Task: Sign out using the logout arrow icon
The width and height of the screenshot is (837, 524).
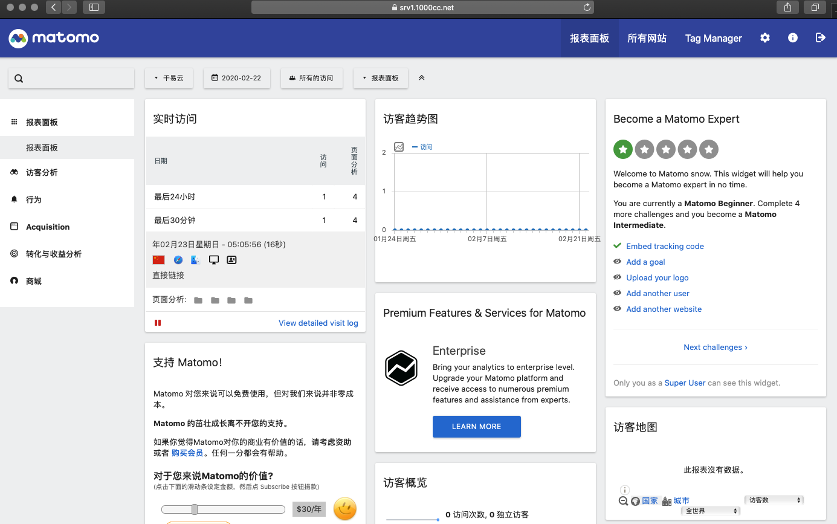Action: [821, 37]
